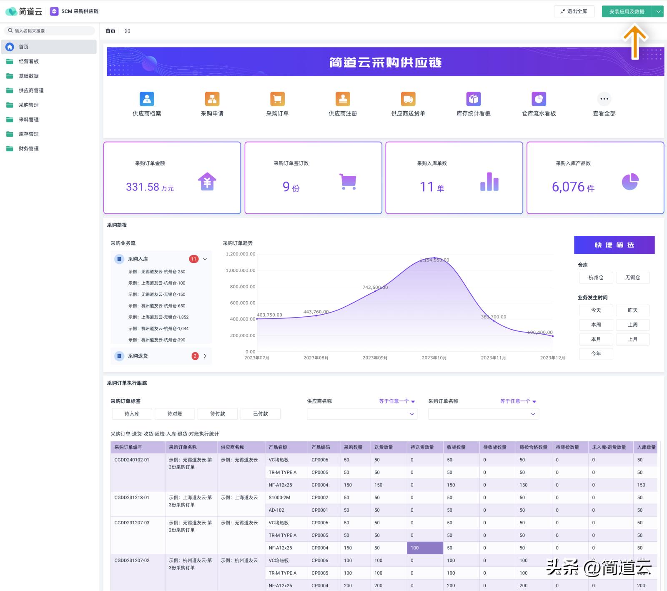Launch the 库存统计看板 icon
The height and width of the screenshot is (591, 667).
click(x=474, y=99)
